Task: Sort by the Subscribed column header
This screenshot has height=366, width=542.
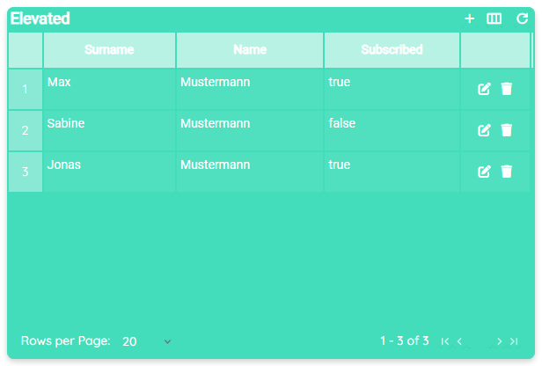Action: 392,50
